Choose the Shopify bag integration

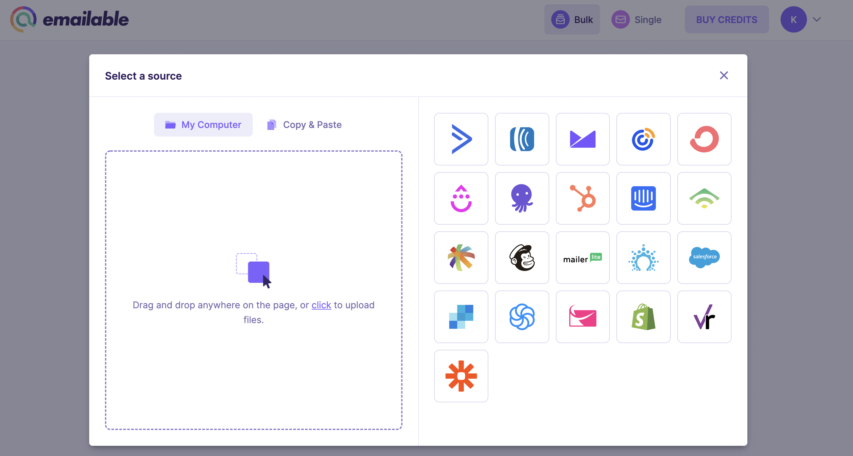point(643,317)
